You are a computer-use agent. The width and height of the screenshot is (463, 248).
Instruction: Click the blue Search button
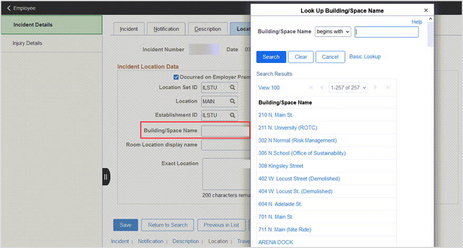271,57
